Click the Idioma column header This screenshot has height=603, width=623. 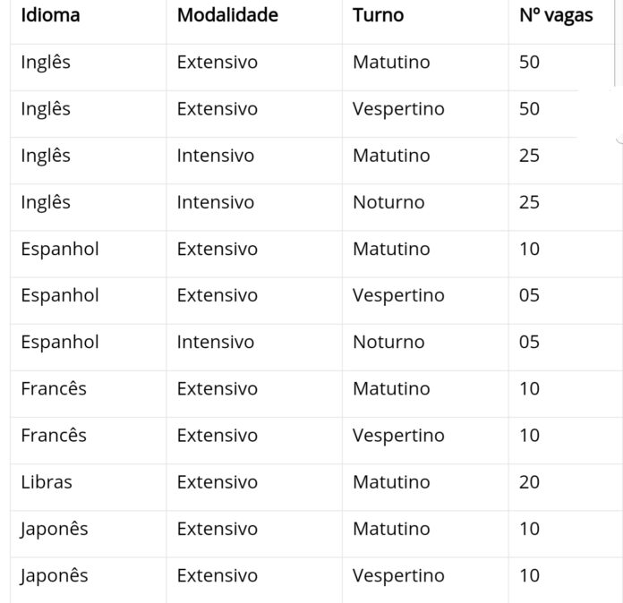[50, 15]
